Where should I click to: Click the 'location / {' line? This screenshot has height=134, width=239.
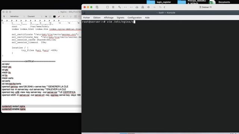[x=20, y=48]
